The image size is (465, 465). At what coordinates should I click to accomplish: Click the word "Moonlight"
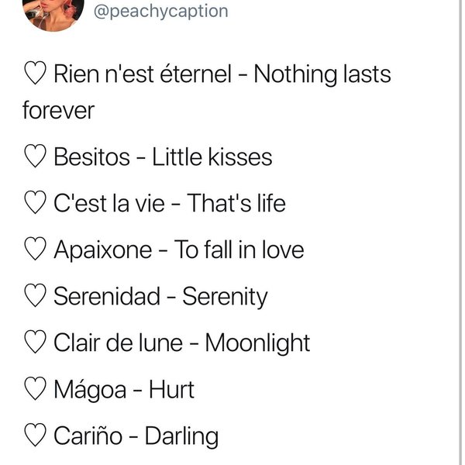pyautogui.click(x=257, y=343)
